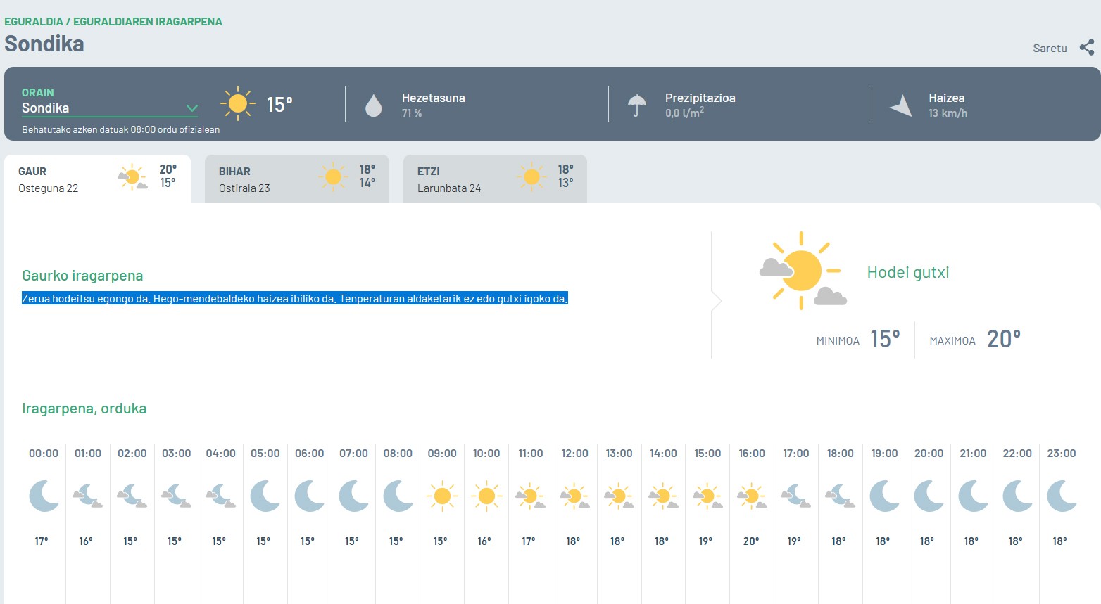
Task: Click the Prezipitazioa 0,0 l/m² value
Action: tap(684, 113)
